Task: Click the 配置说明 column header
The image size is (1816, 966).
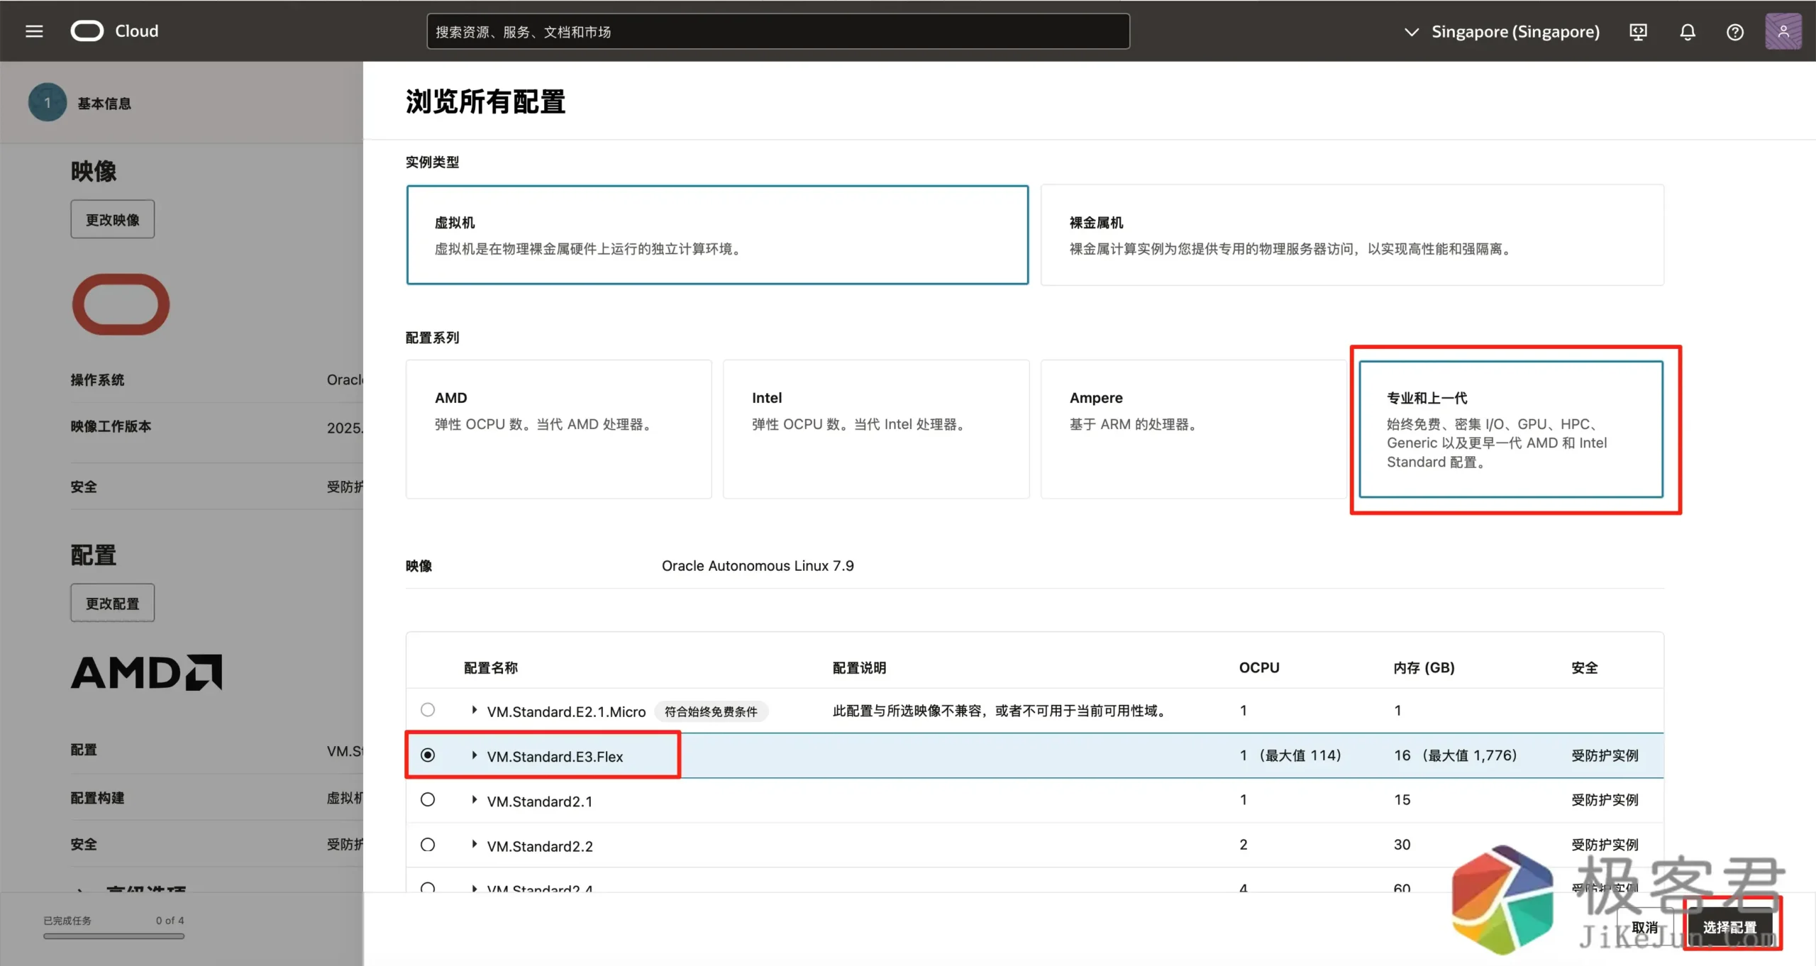Action: (x=859, y=667)
